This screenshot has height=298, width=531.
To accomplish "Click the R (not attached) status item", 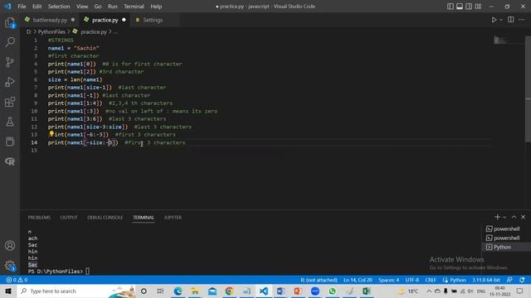I will coord(319,280).
